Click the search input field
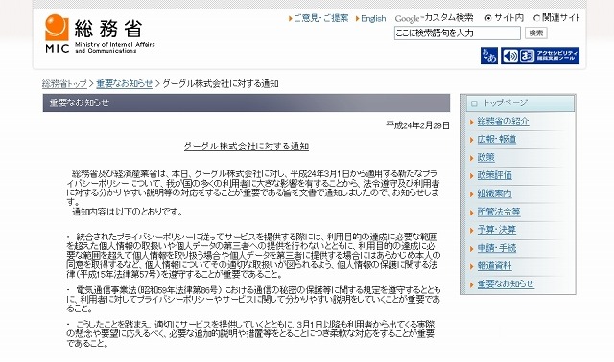This screenshot has height=362, width=614. click(x=458, y=34)
